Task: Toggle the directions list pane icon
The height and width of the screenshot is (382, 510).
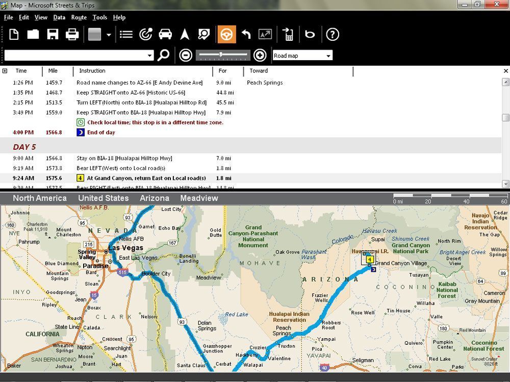Action: (126, 35)
